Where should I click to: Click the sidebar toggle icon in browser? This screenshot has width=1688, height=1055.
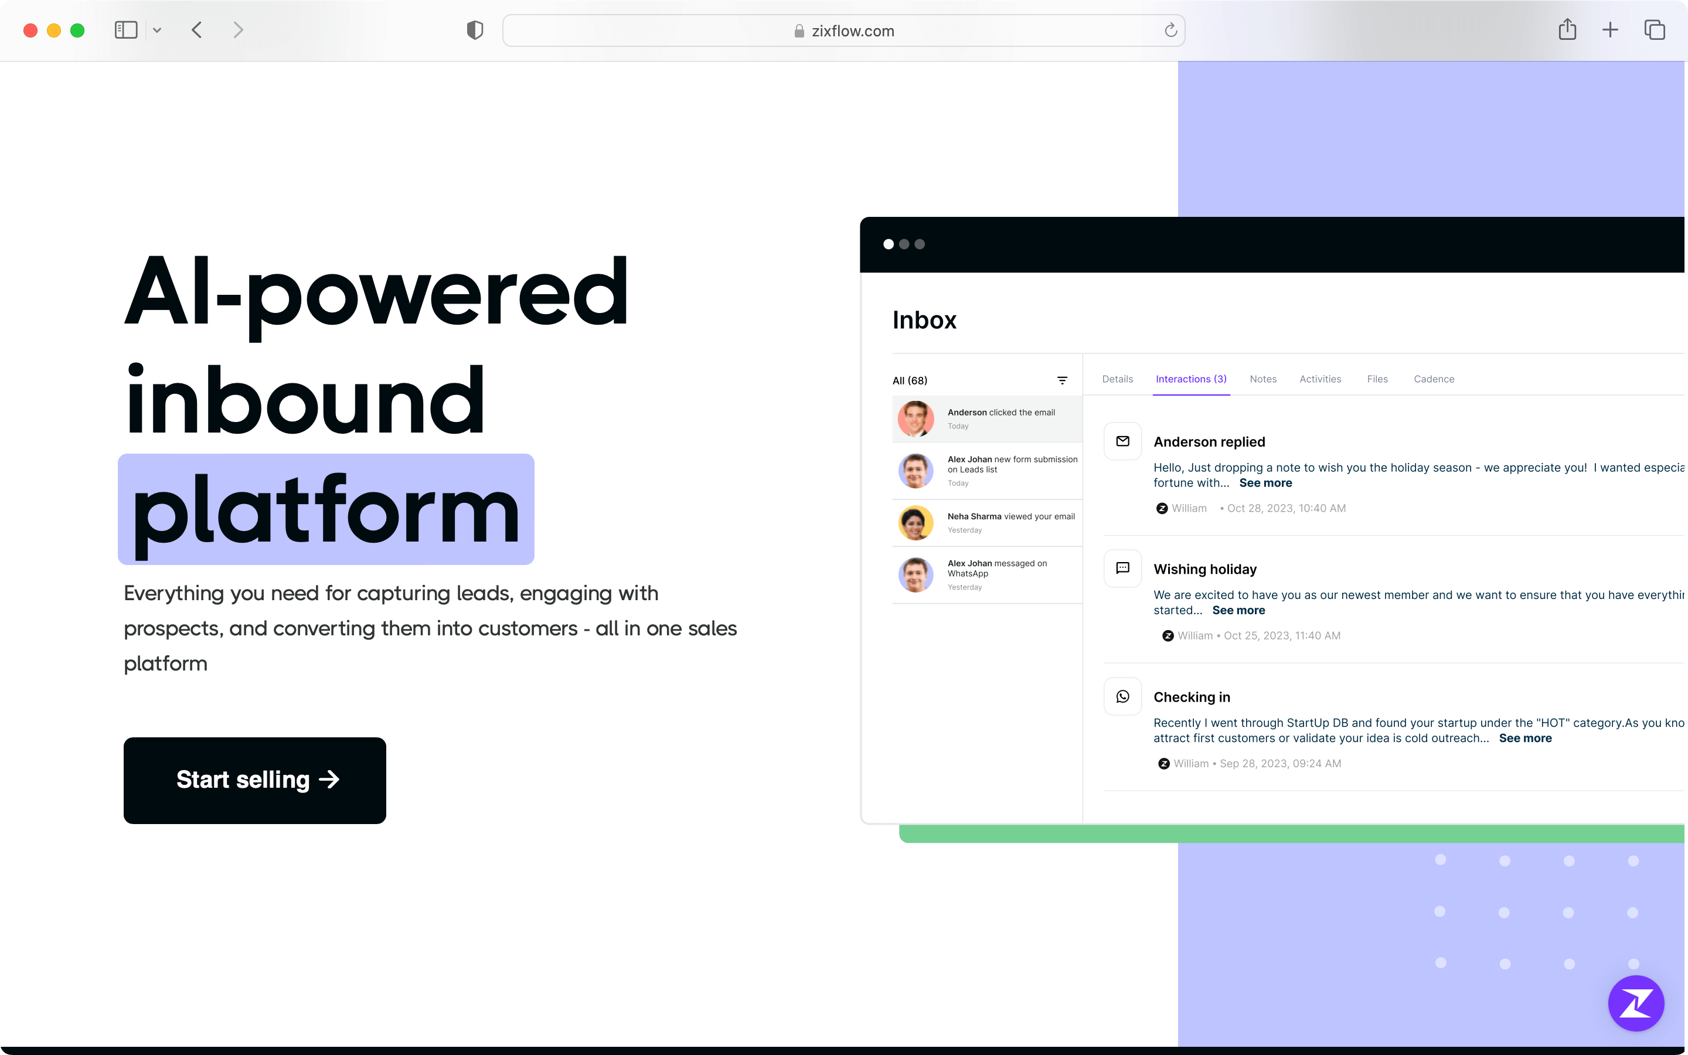click(127, 29)
